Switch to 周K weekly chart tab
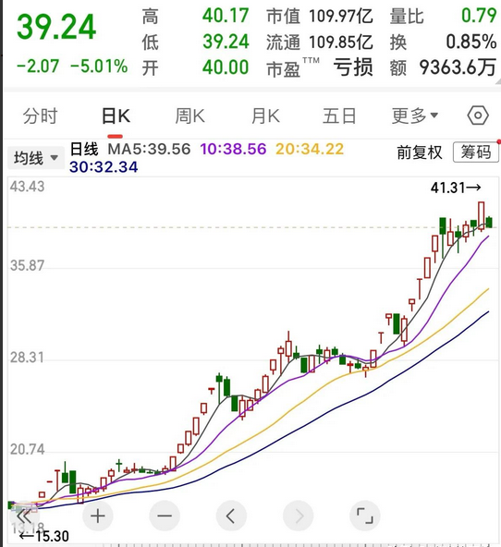501x547 pixels. [189, 116]
